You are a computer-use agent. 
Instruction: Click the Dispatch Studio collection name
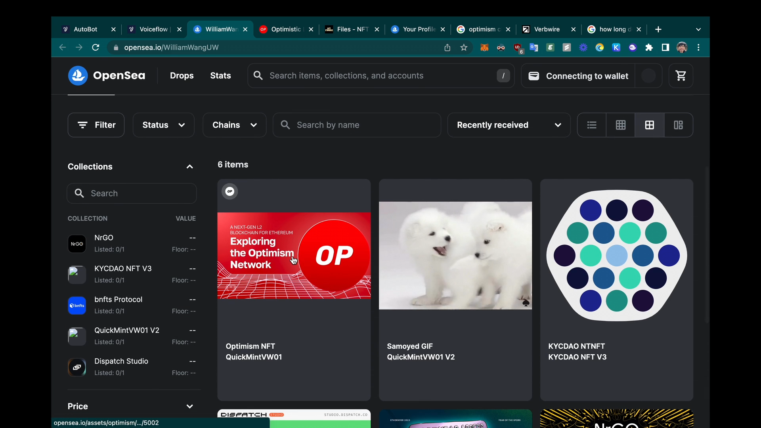click(121, 361)
